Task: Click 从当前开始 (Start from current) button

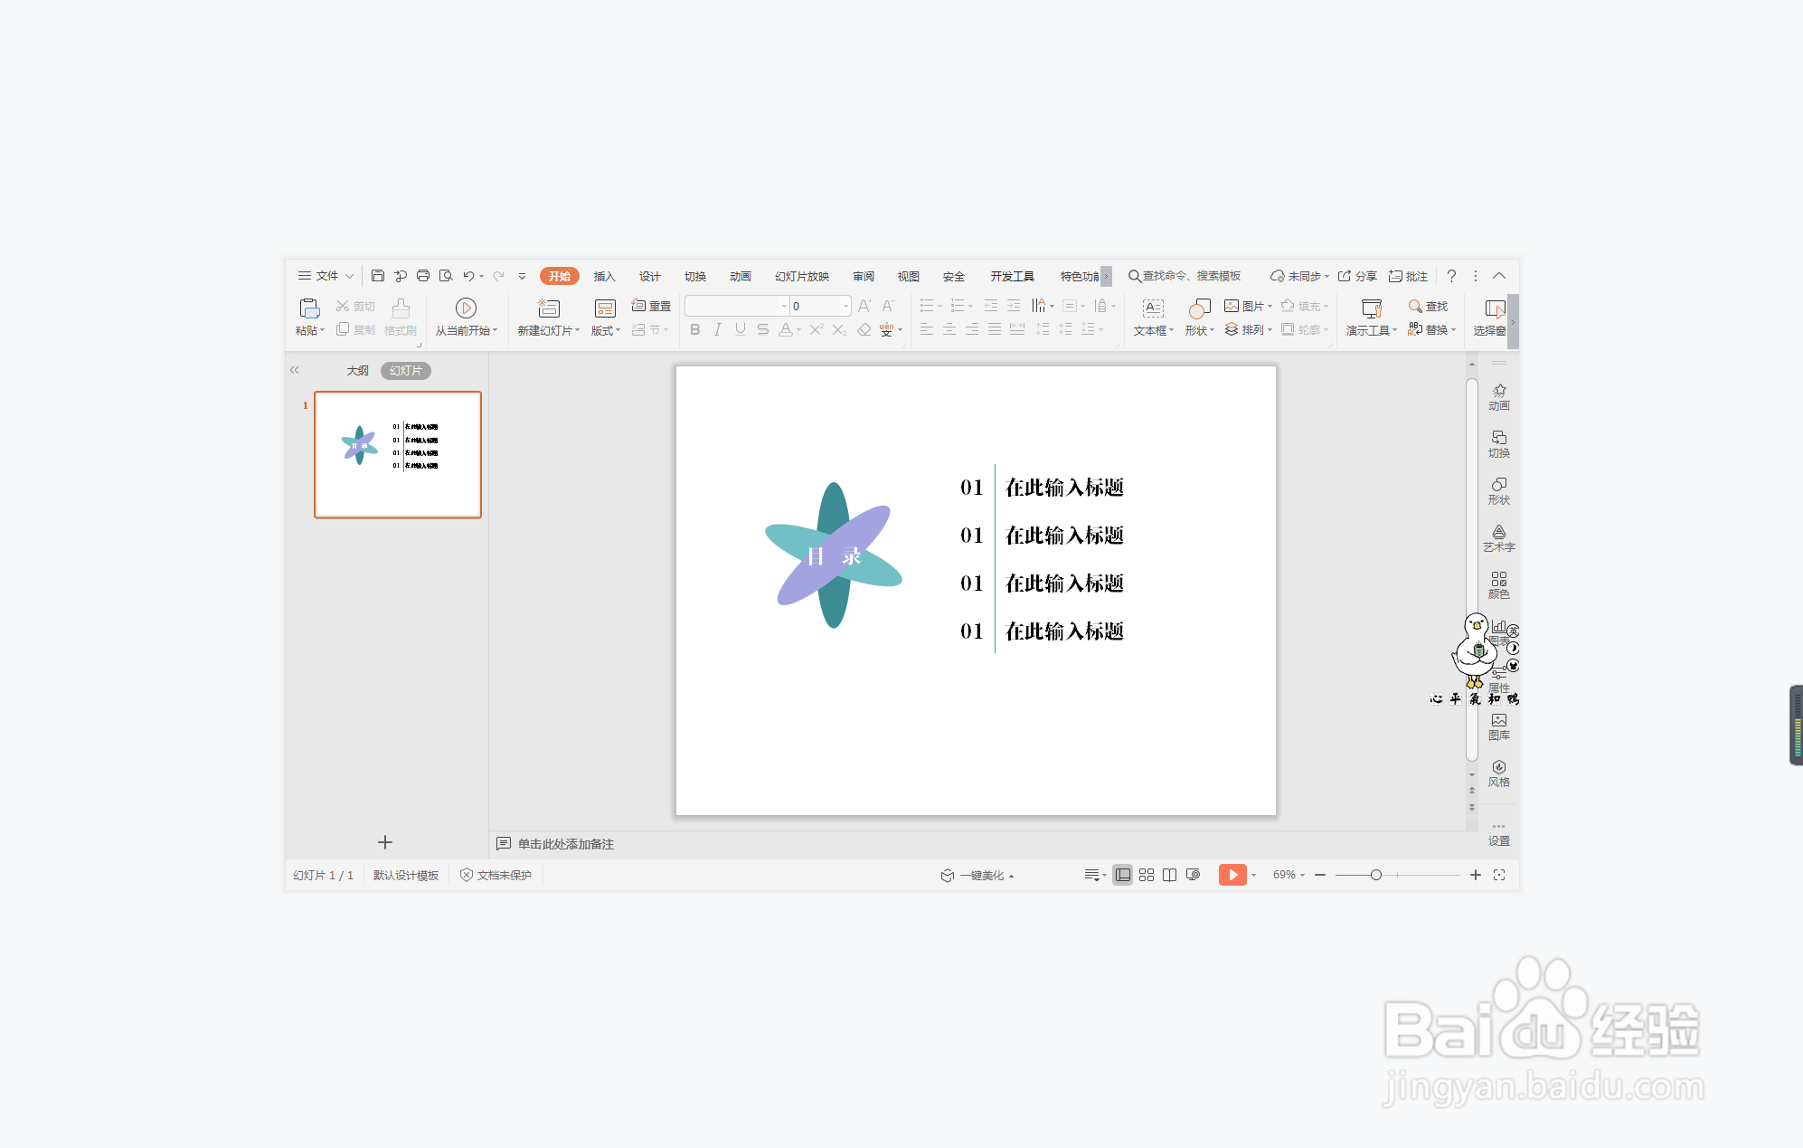Action: click(x=465, y=316)
